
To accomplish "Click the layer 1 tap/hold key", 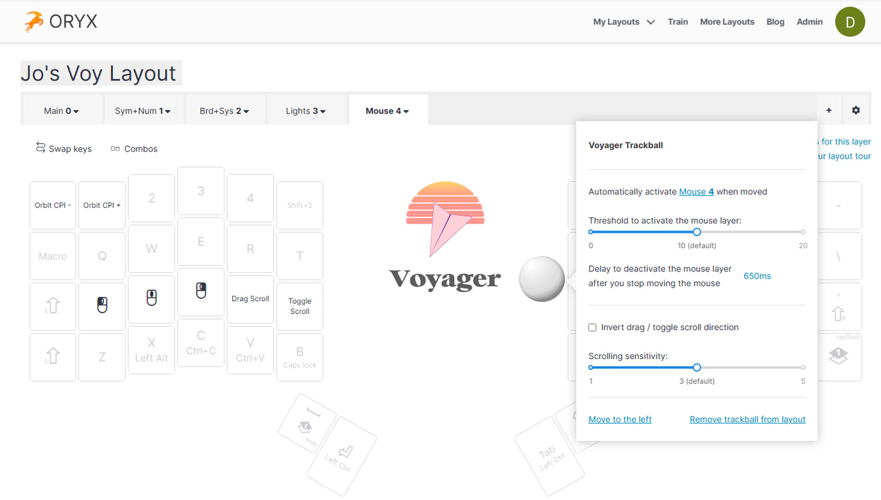I will [x=839, y=356].
